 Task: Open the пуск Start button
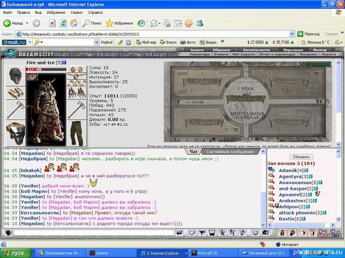[x=16, y=253]
